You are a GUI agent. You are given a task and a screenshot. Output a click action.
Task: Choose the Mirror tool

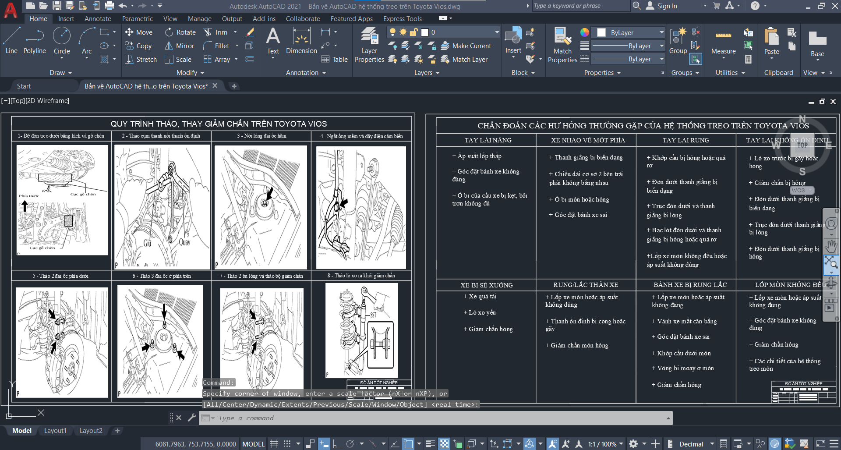pyautogui.click(x=179, y=46)
